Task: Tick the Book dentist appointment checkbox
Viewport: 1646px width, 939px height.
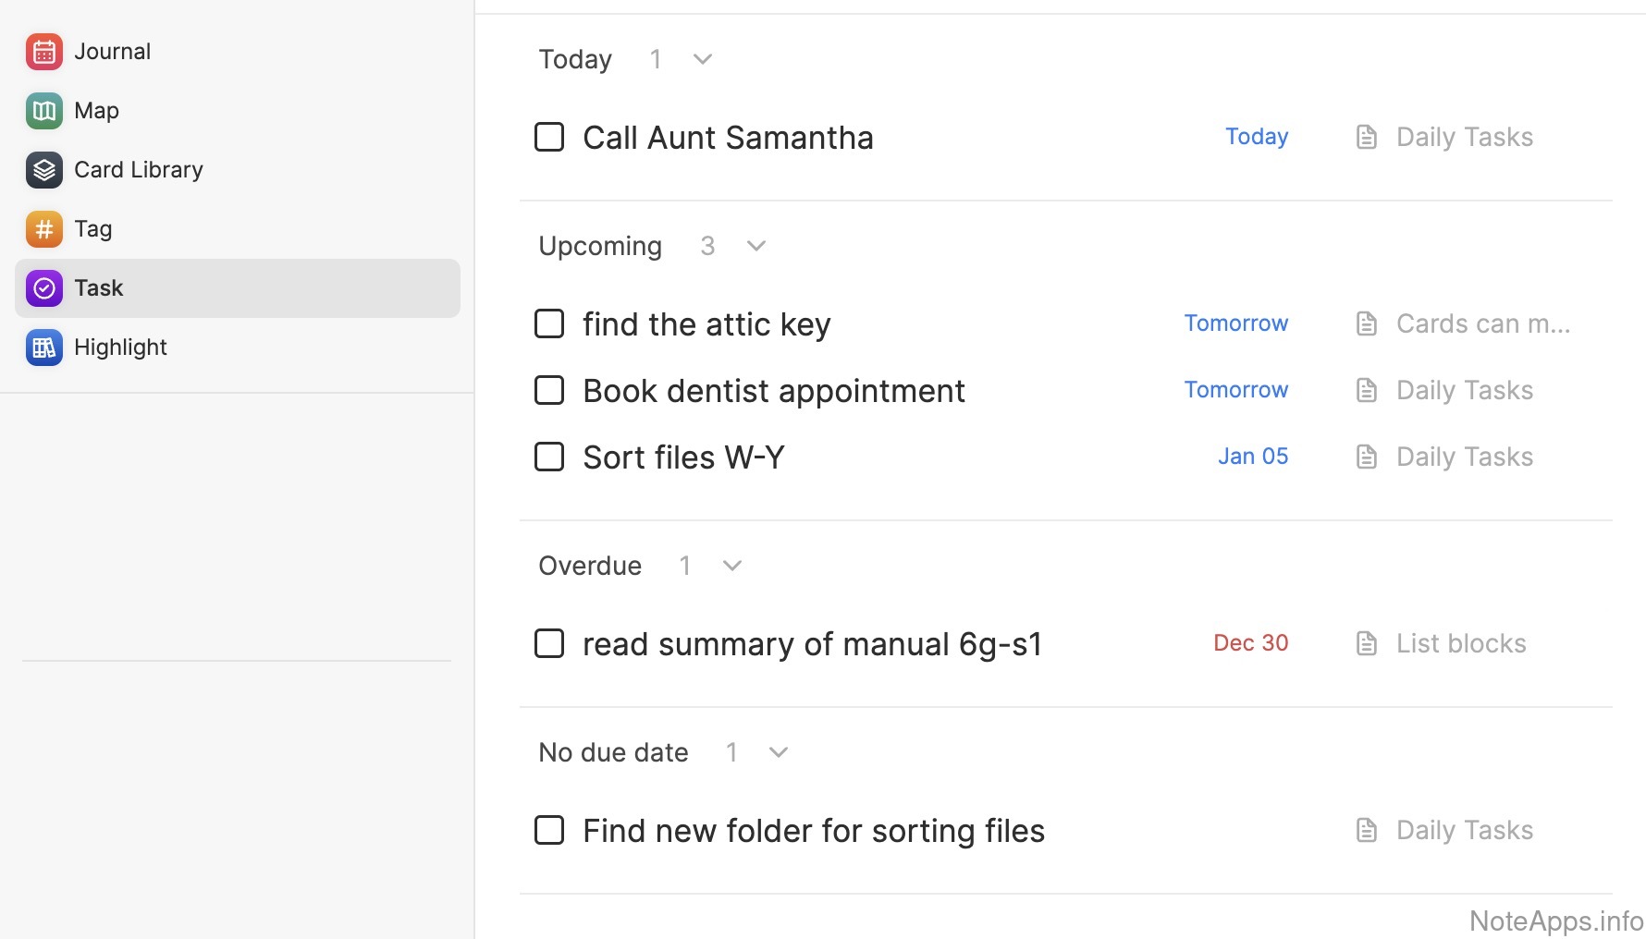Action: (x=549, y=390)
